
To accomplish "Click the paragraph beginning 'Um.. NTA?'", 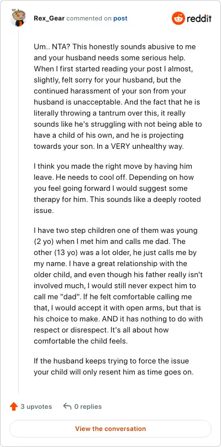I will pyautogui.click(x=117, y=97).
